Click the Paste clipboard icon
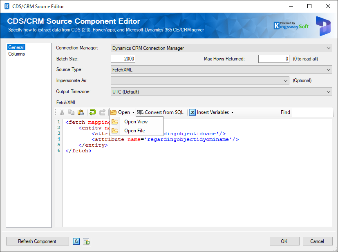 [81, 112]
